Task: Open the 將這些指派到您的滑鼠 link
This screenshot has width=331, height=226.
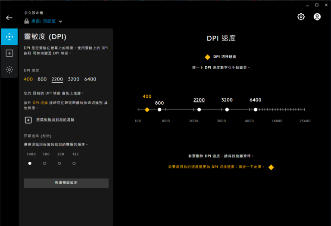Action: tap(55, 120)
